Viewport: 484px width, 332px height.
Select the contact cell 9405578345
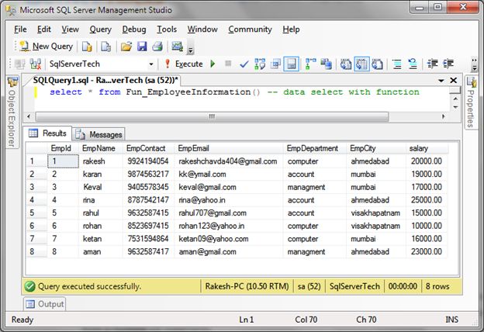coord(148,187)
